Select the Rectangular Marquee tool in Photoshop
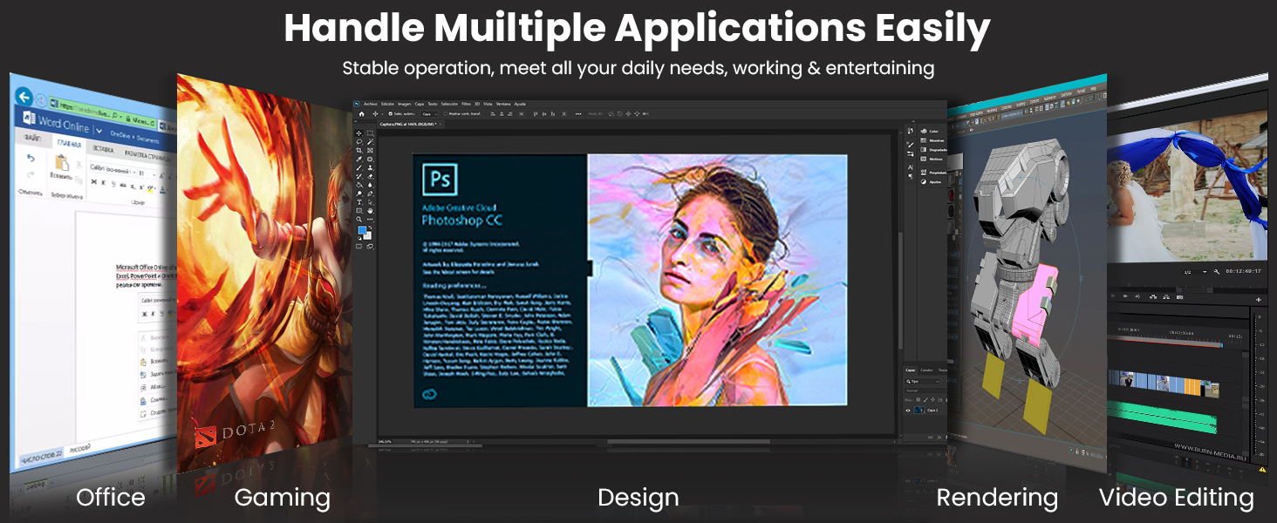Screen dimensions: 1277x523 point(370,133)
